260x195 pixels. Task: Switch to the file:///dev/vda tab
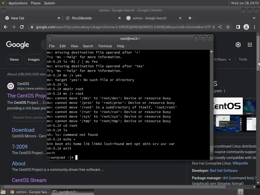click(x=93, y=18)
